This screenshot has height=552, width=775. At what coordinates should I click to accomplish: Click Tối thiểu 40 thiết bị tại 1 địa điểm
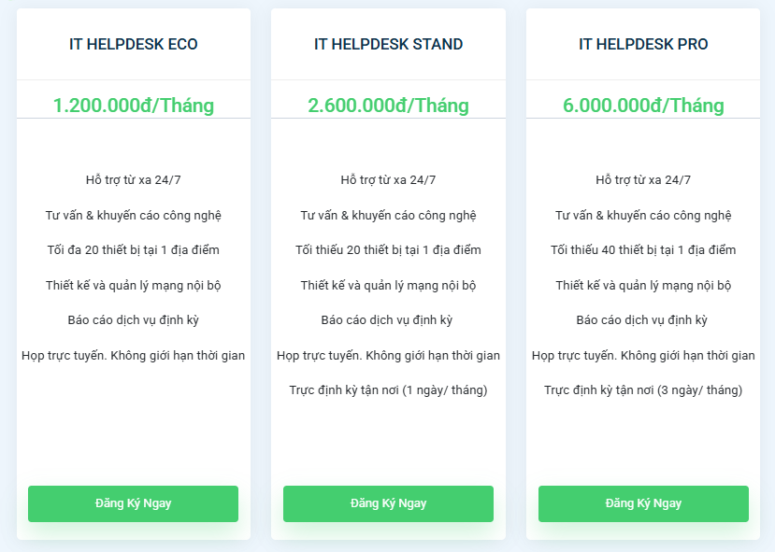pyautogui.click(x=642, y=249)
